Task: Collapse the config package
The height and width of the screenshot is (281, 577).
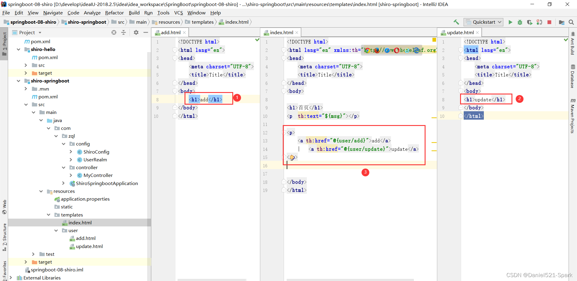Action: [x=64, y=144]
